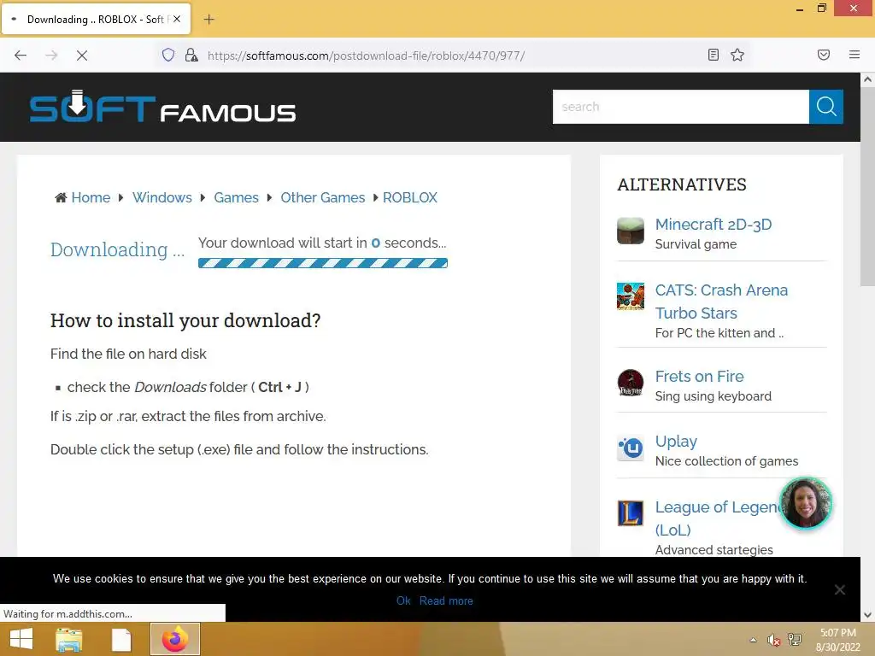
Task: Click the 'Survival game' description text
Action: pos(696,244)
